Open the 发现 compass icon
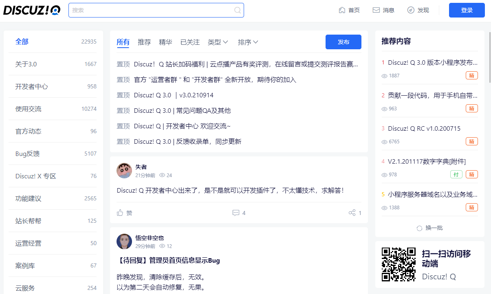The height and width of the screenshot is (294, 491). 411,10
